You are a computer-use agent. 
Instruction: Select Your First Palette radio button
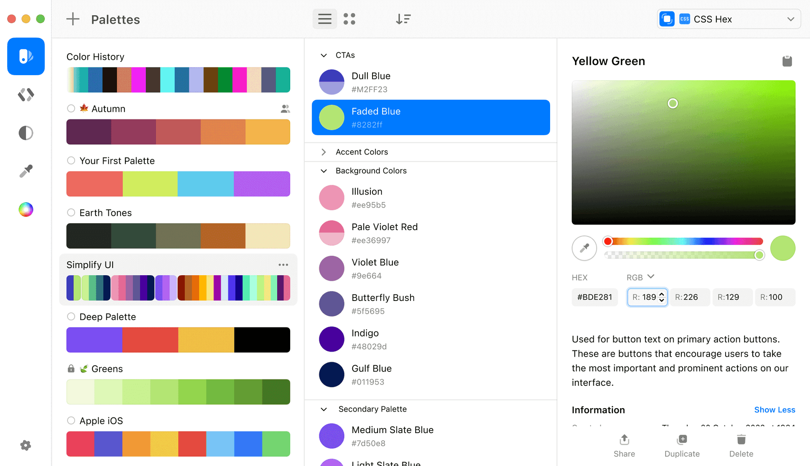[71, 160]
